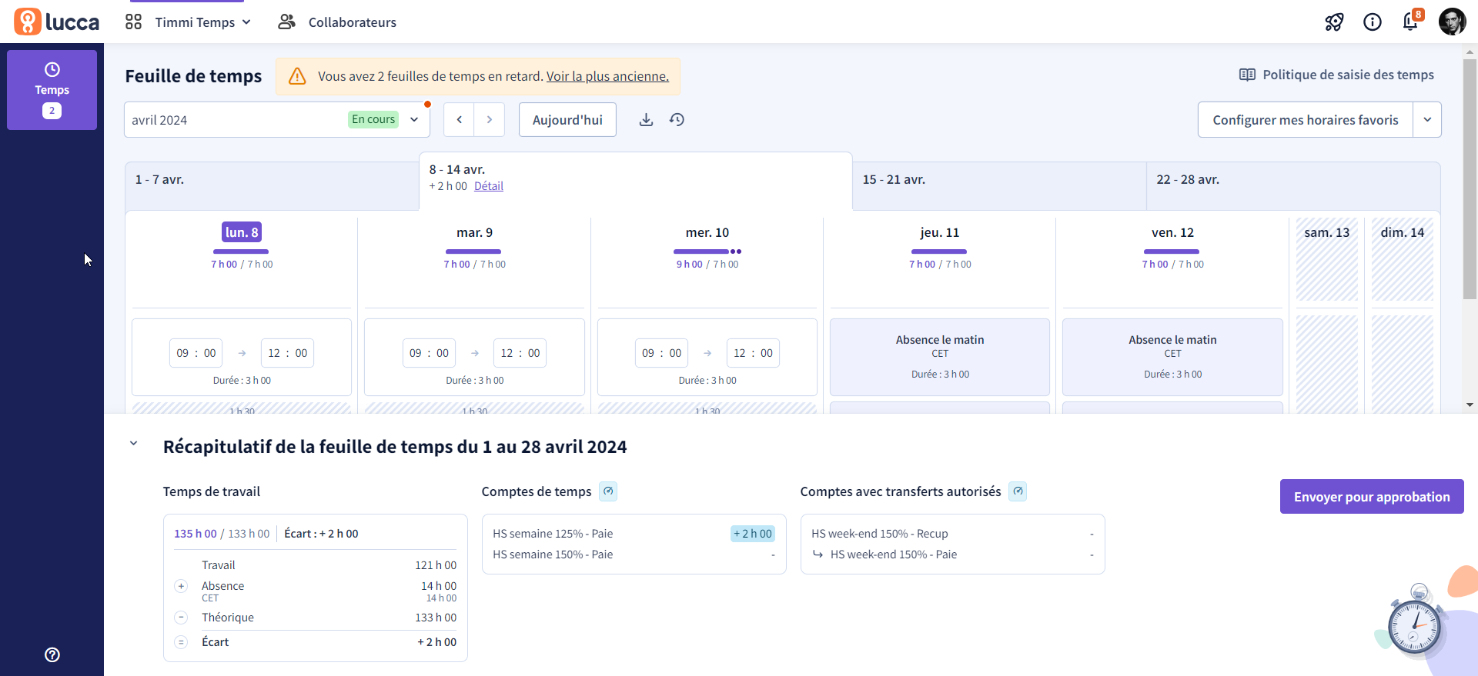Open the help question mark icon
Viewport: 1478px width, 676px height.
point(52,654)
